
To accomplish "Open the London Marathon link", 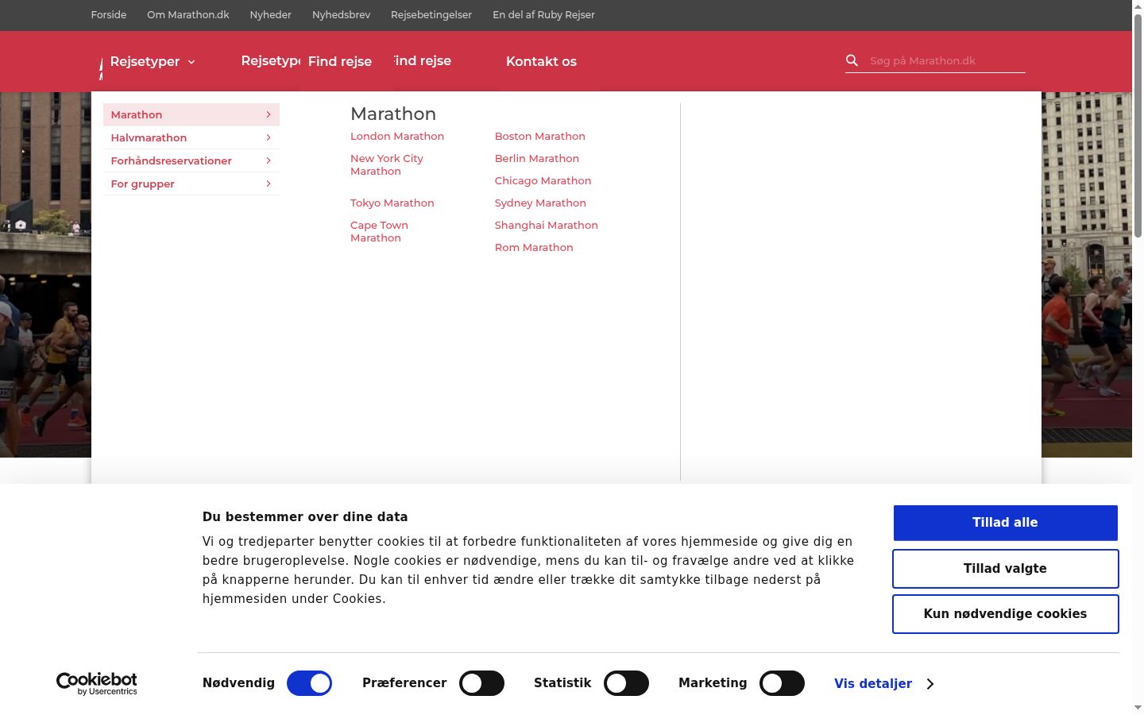I will pyautogui.click(x=397, y=136).
